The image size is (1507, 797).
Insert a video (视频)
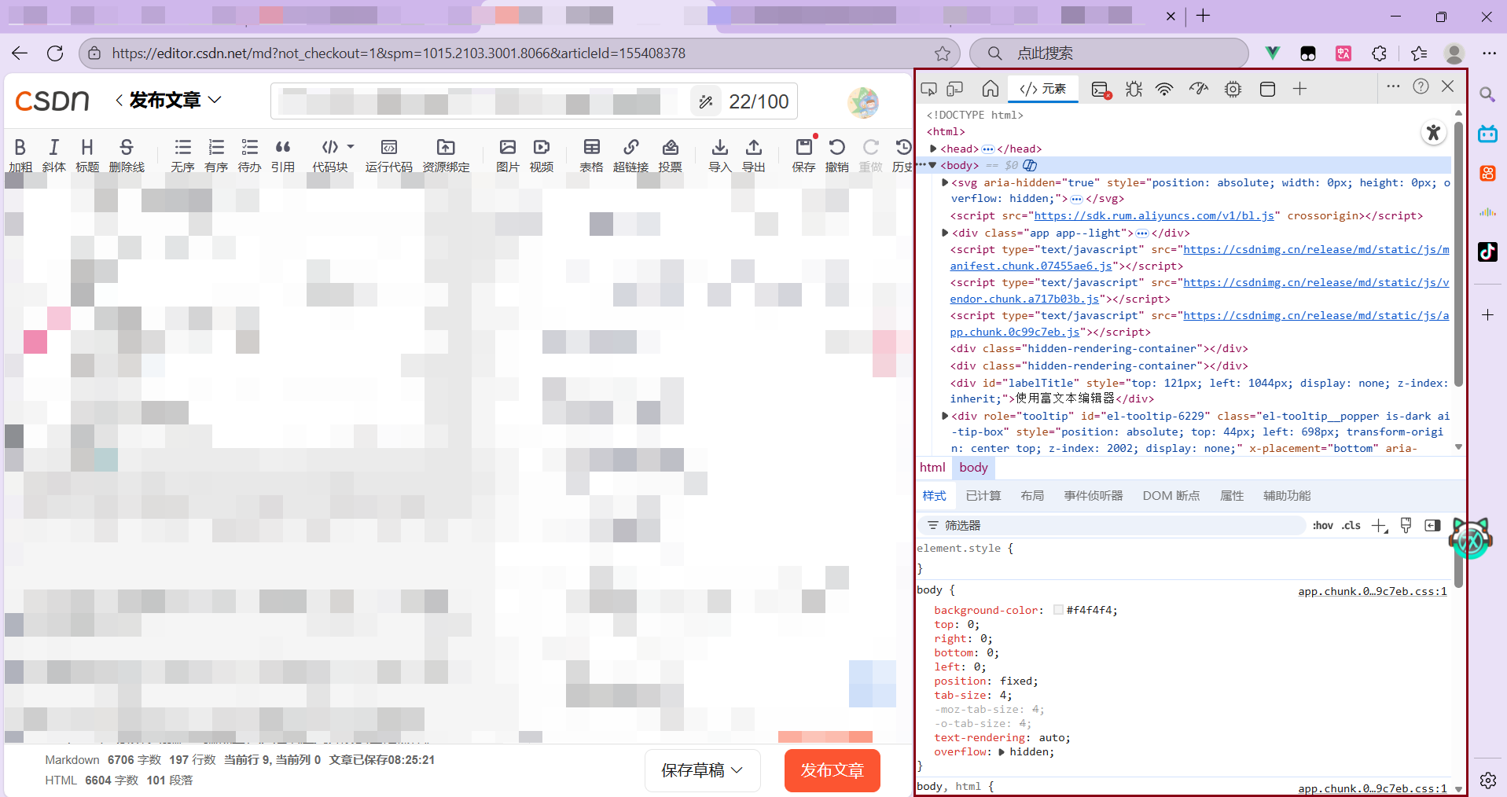tap(542, 155)
